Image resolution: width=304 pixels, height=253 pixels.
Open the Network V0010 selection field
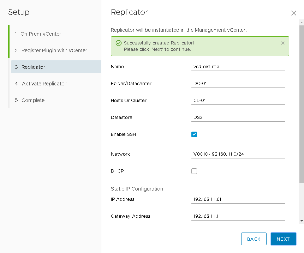click(238, 154)
